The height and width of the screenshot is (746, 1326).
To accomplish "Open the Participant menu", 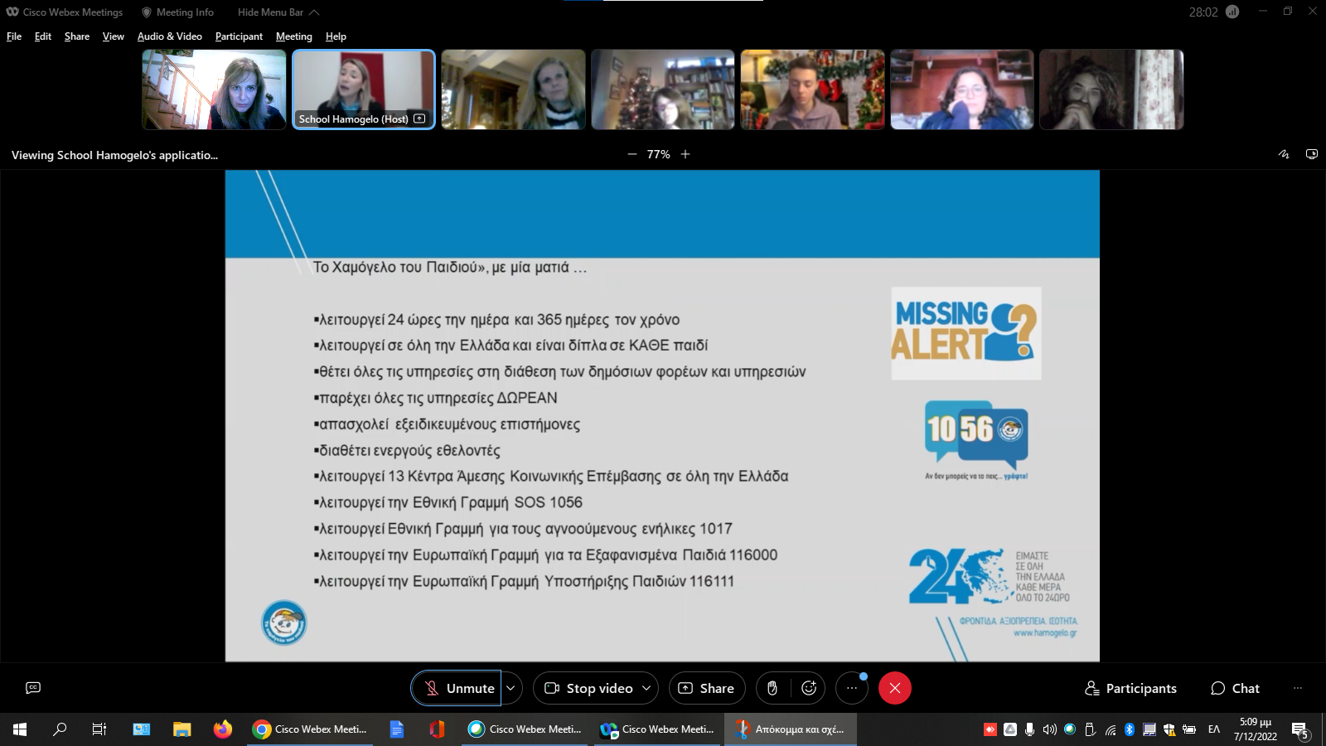I will tap(239, 36).
